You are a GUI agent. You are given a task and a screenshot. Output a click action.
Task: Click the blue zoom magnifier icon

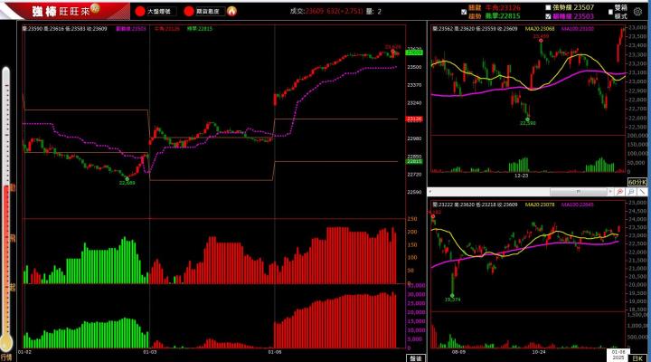tap(631, 192)
